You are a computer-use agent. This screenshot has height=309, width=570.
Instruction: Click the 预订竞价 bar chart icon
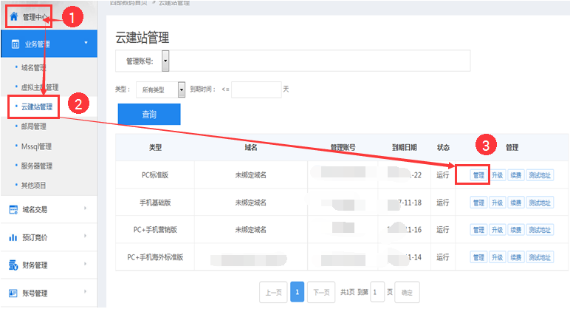[13, 238]
